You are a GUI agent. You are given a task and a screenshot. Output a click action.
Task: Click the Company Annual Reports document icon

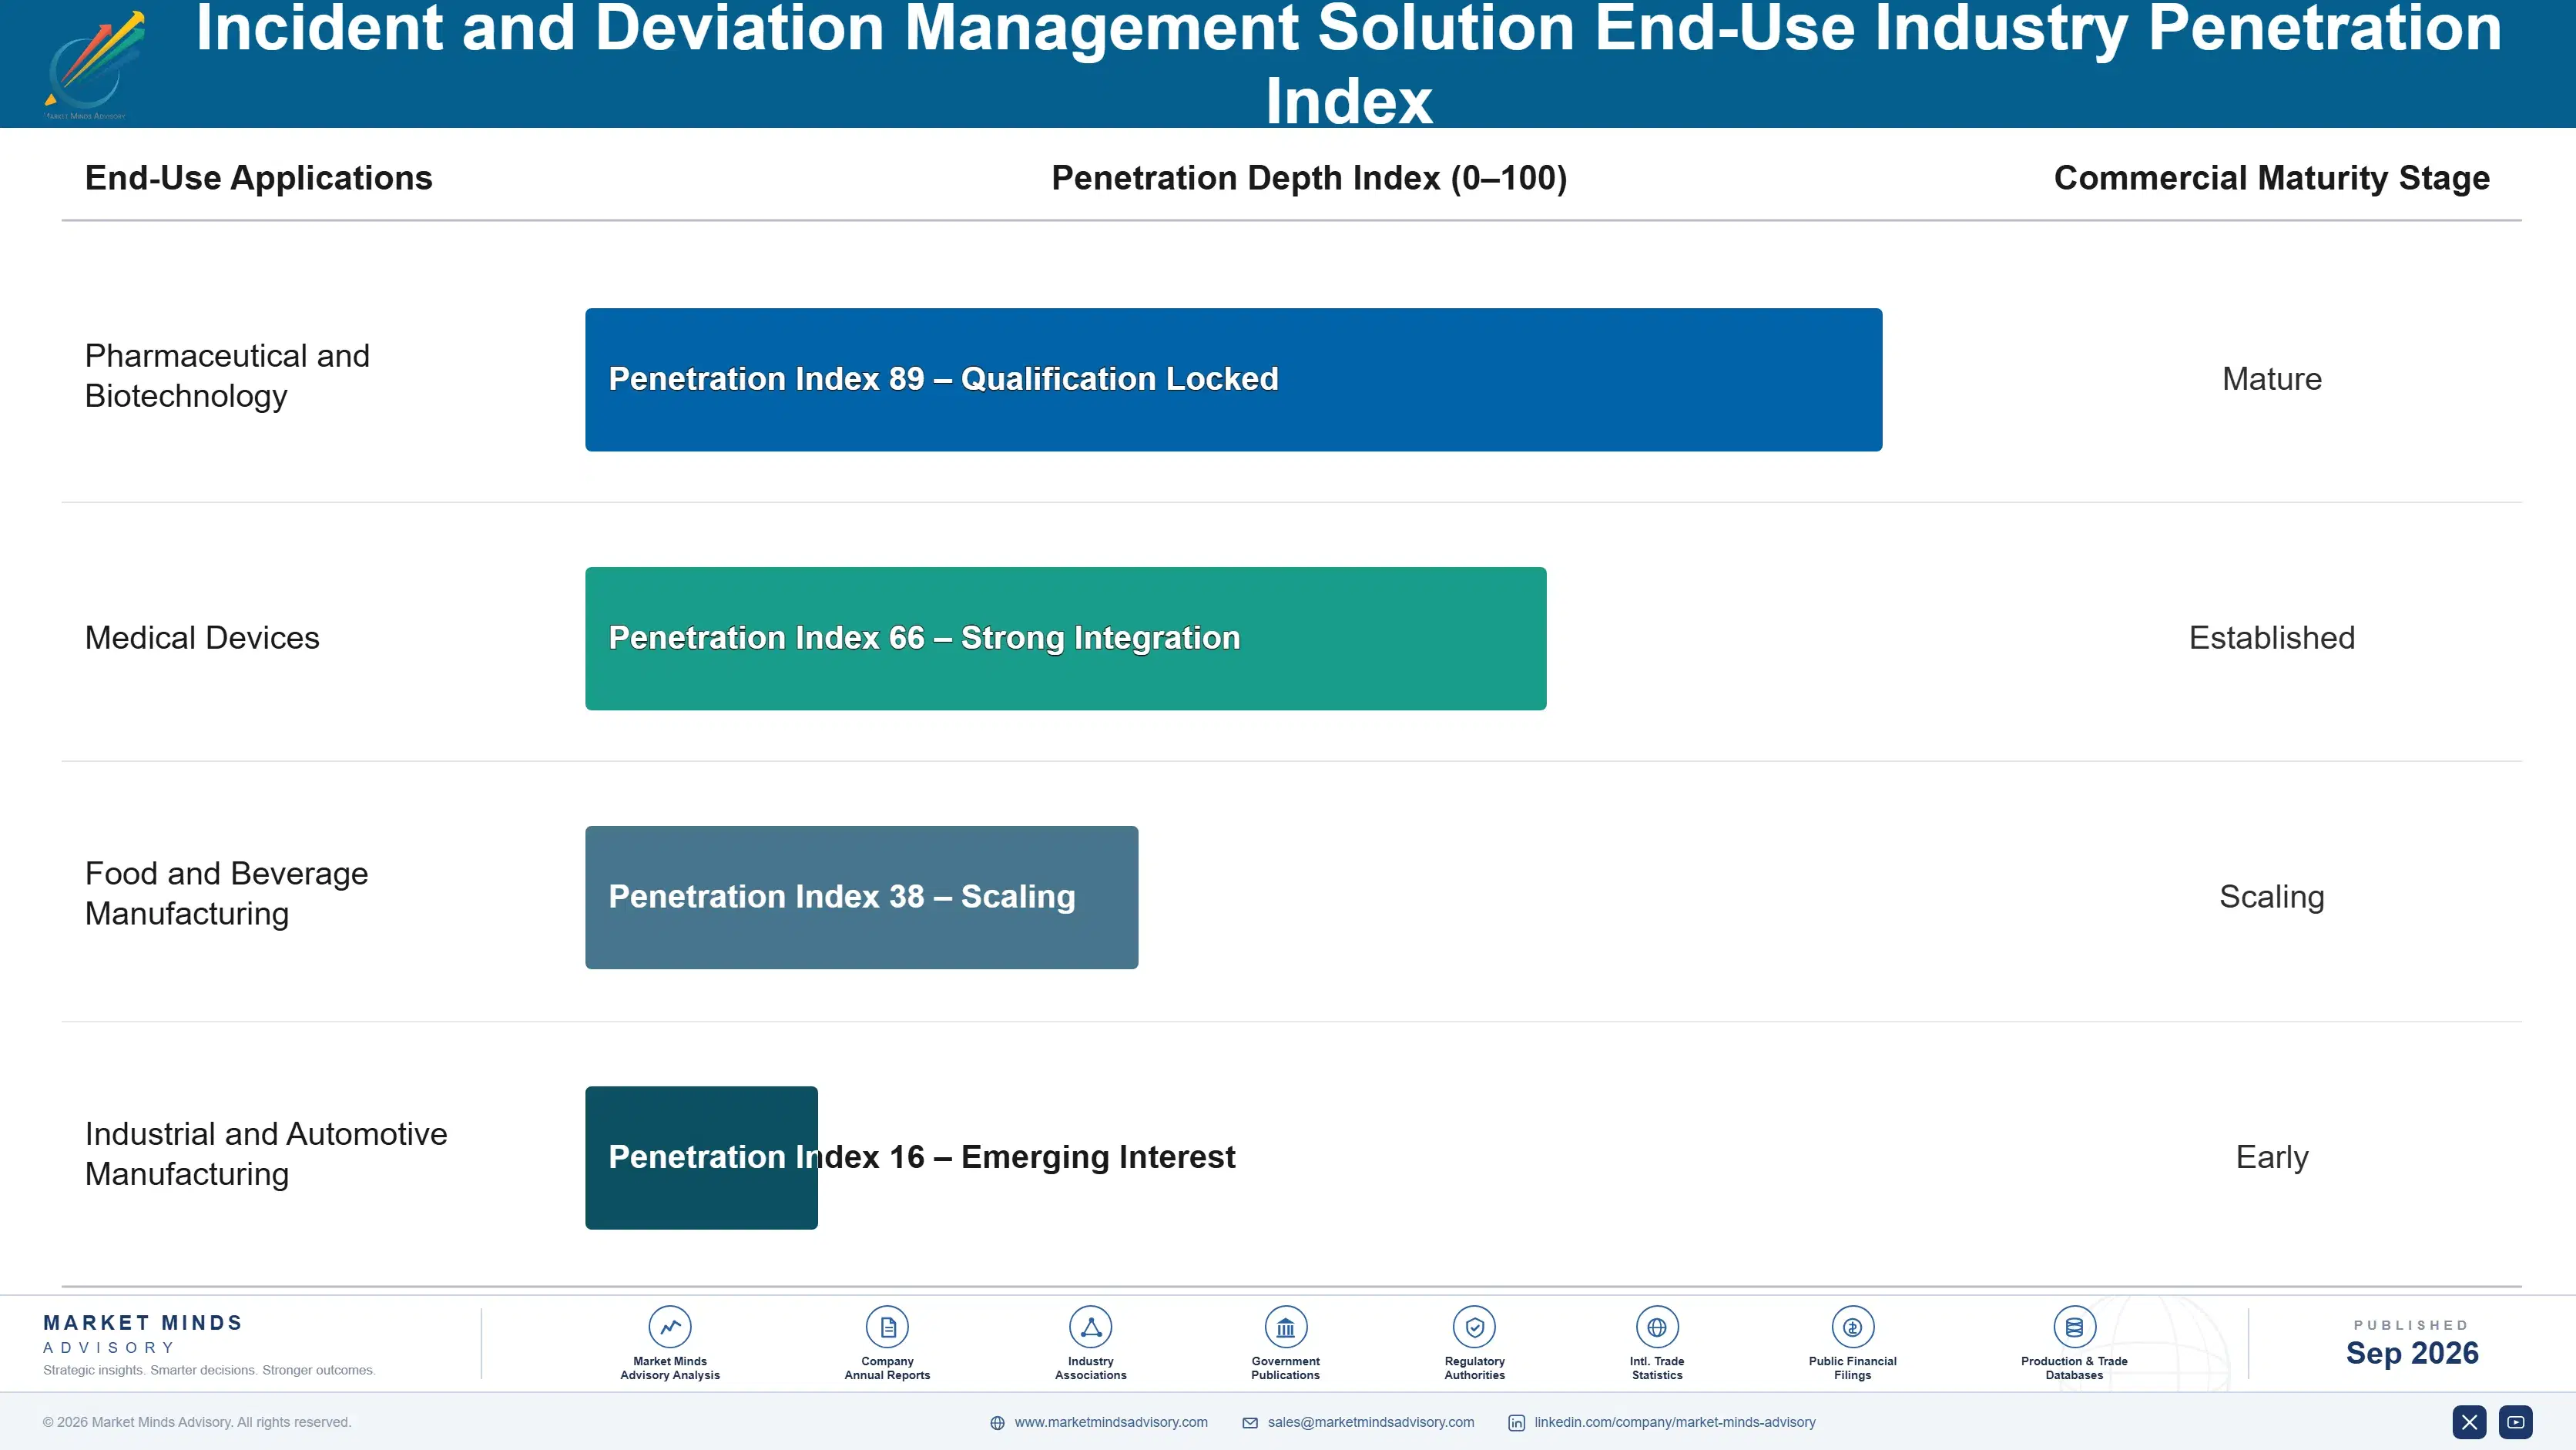887,1327
